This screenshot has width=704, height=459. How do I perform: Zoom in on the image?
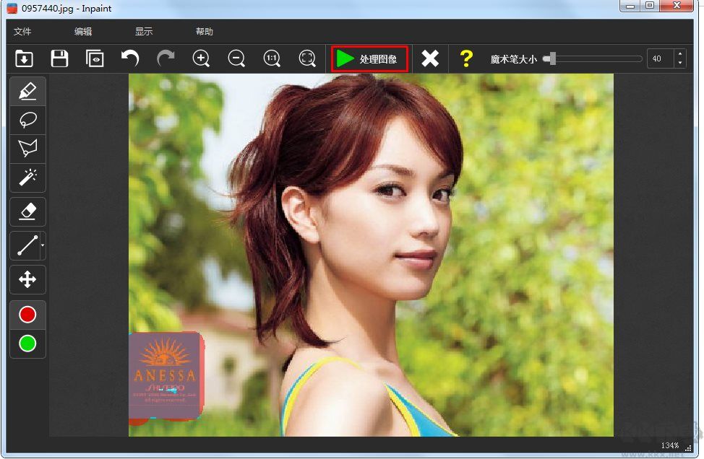click(201, 58)
